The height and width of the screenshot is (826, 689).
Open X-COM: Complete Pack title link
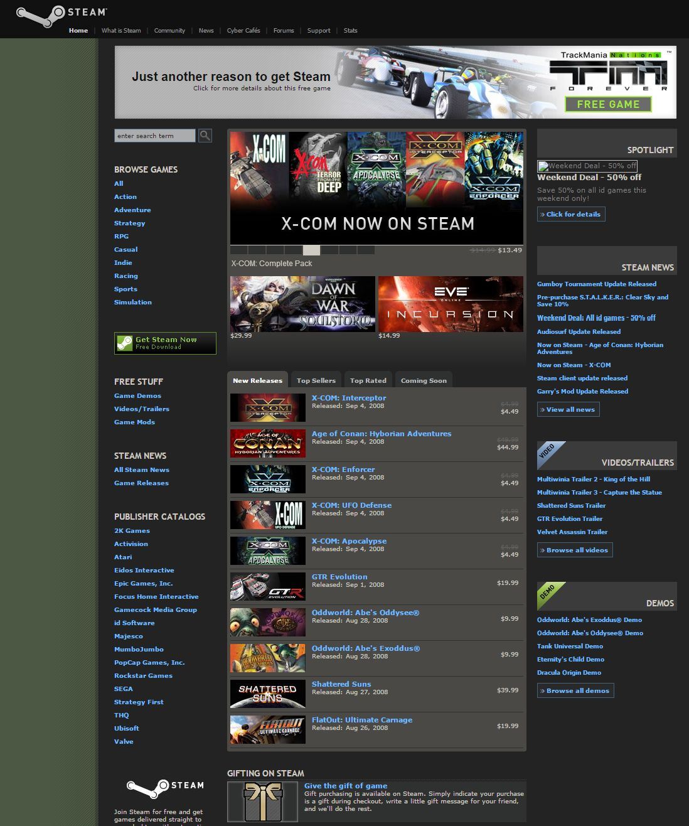pyautogui.click(x=272, y=264)
